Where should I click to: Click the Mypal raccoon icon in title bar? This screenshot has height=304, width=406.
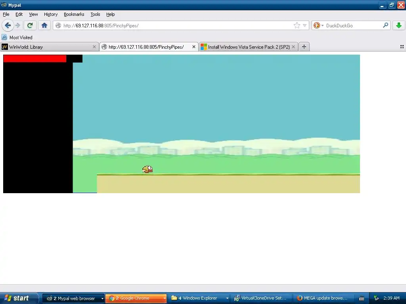(4, 5)
